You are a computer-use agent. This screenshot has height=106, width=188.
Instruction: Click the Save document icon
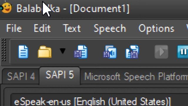click(x=81, y=52)
